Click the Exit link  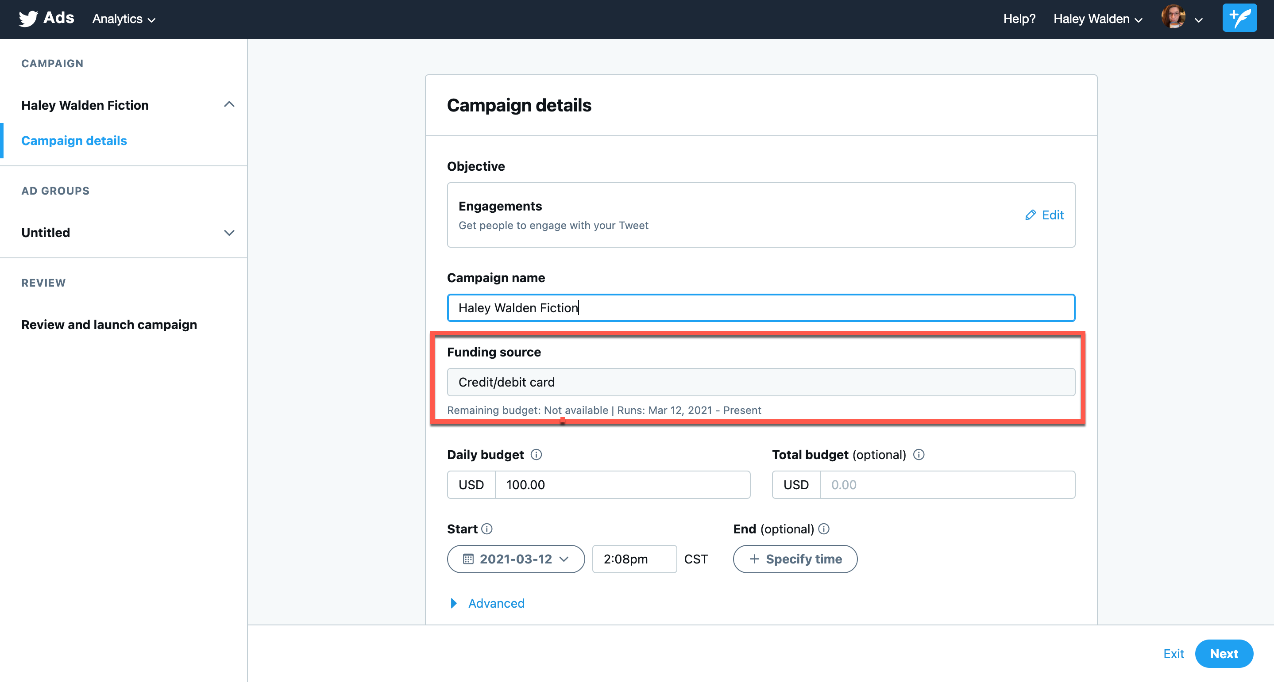[1173, 653]
